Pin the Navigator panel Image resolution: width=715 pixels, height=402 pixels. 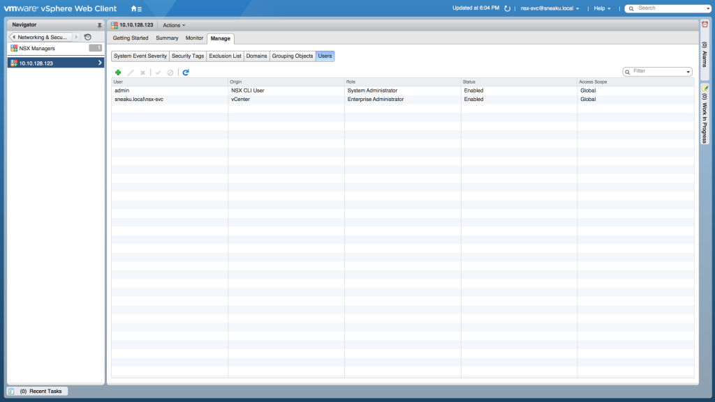point(99,25)
